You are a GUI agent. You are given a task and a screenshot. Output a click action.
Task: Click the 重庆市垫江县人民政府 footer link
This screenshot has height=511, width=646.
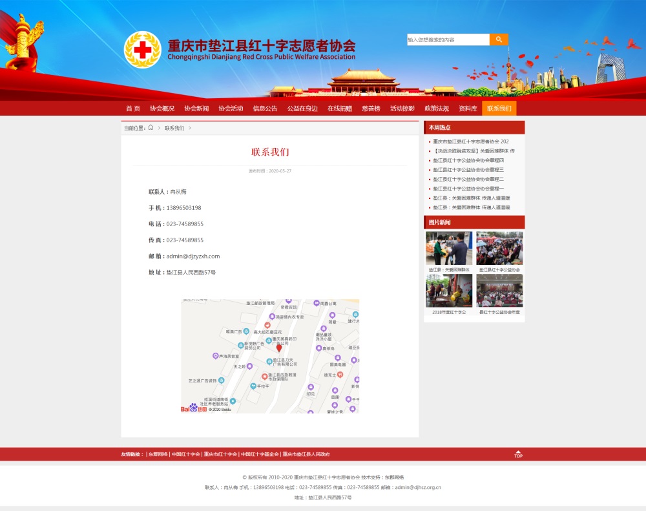pyautogui.click(x=306, y=454)
